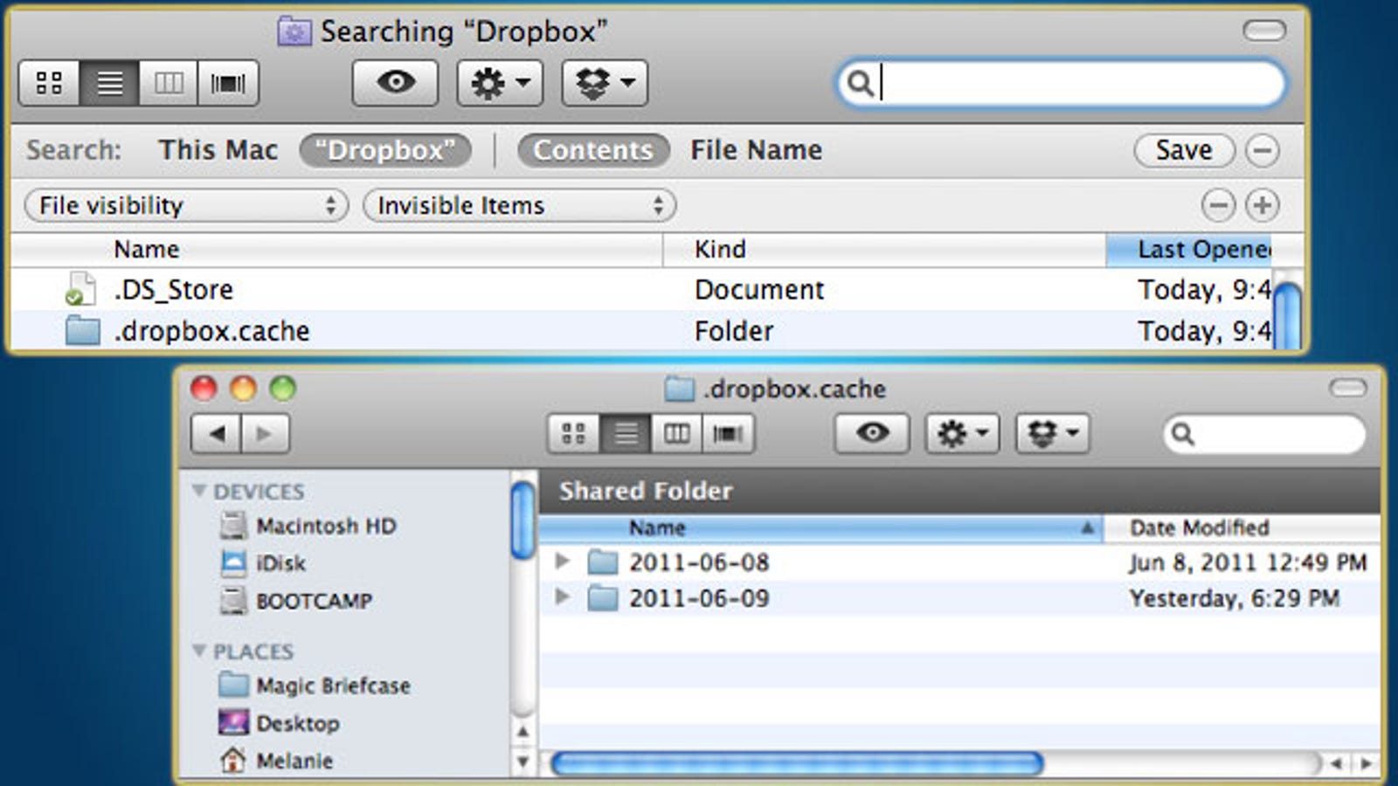Expand the 2011-06-08 folder
Image resolution: width=1398 pixels, height=786 pixels.
pyautogui.click(x=562, y=561)
